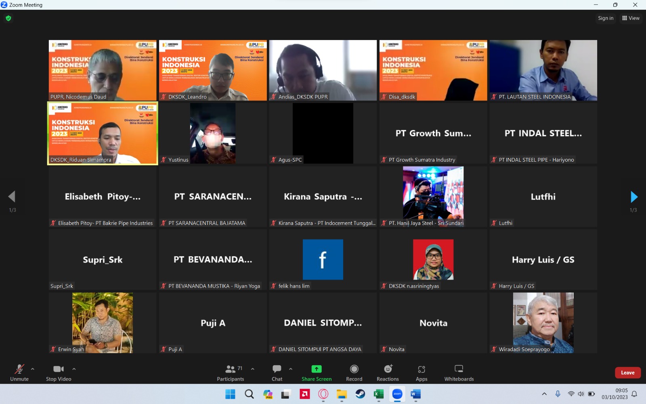Click Sign in button
This screenshot has width=646, height=404.
606,18
